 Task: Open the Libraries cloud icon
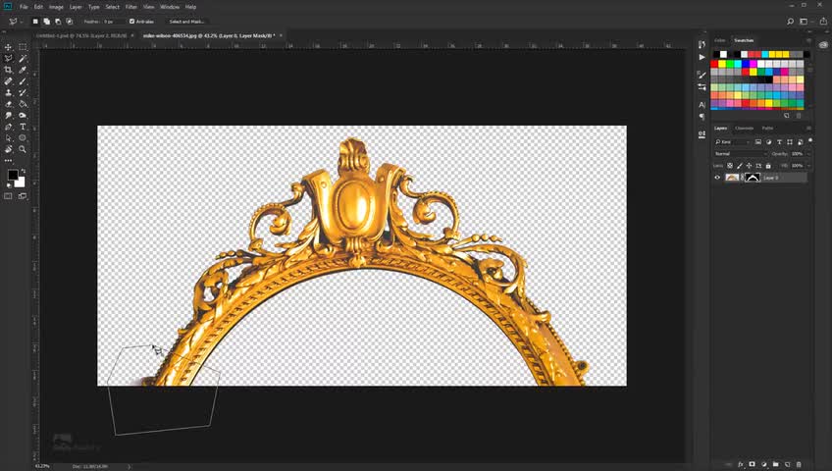823,44
